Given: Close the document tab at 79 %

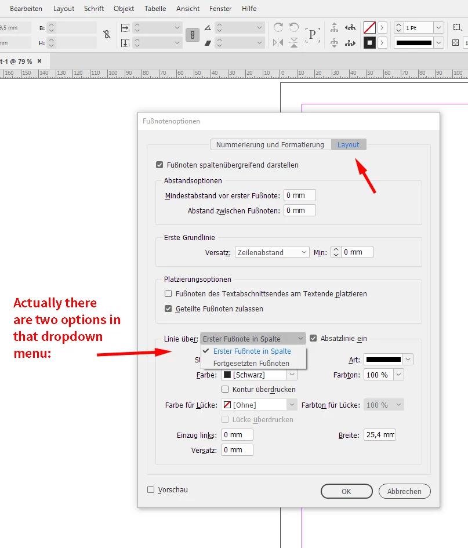Looking at the screenshot, I should [39, 61].
